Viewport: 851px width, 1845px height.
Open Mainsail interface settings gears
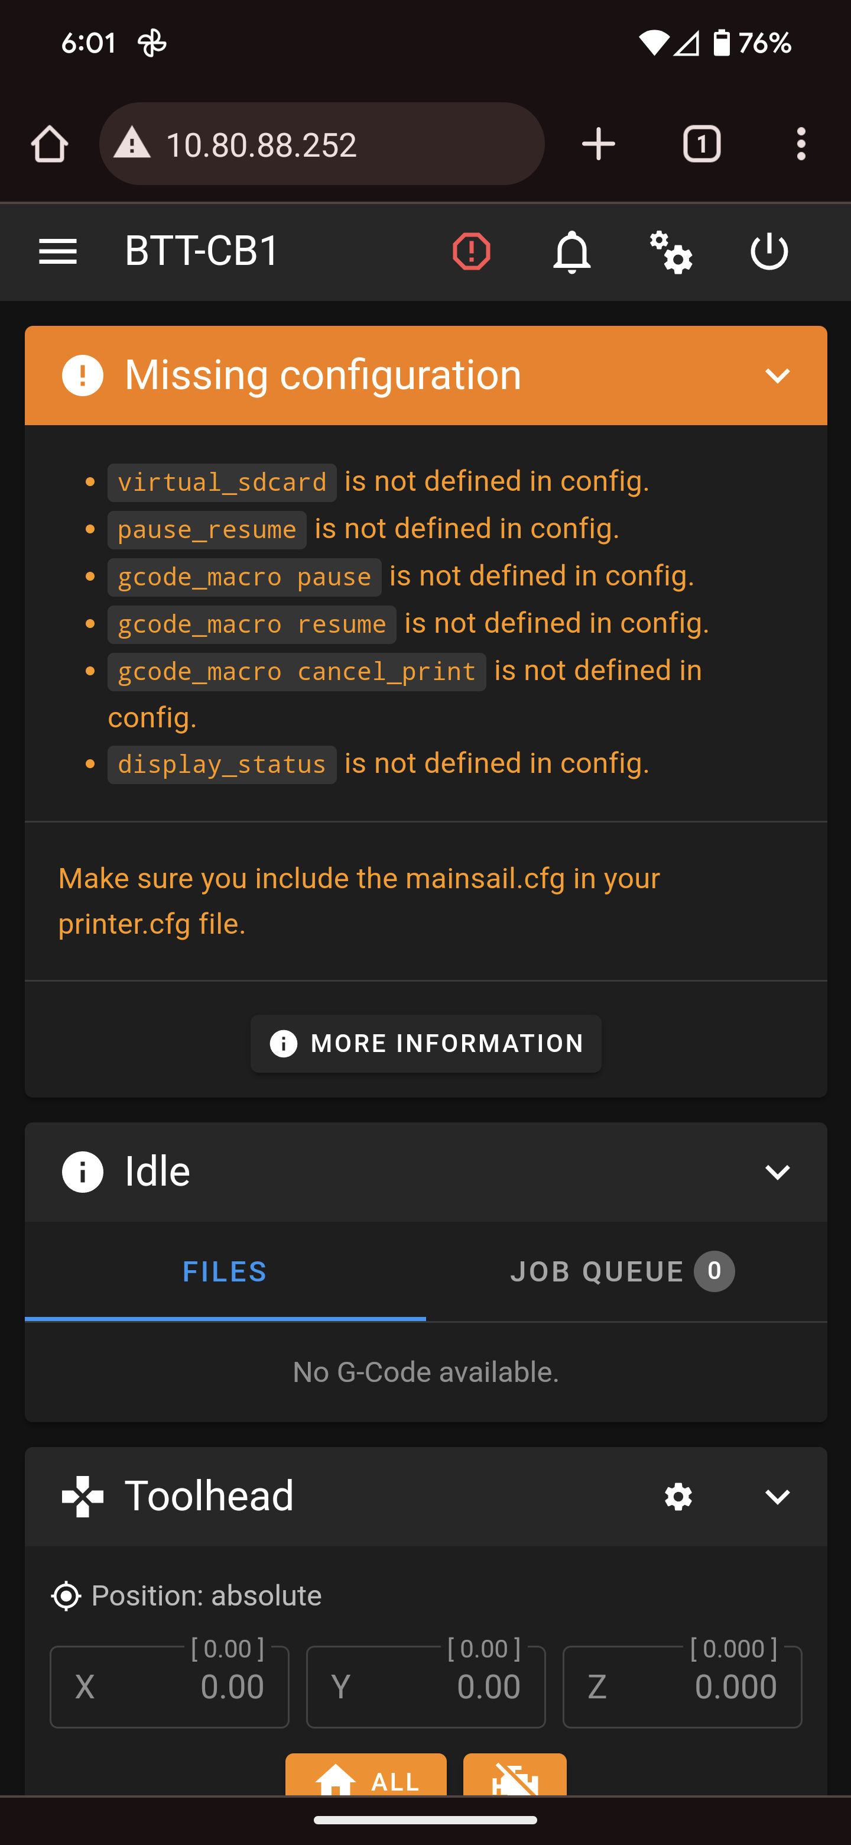coord(671,251)
